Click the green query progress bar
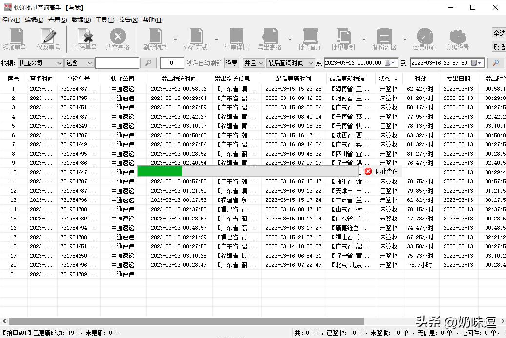This screenshot has width=506, height=338. 160,171
